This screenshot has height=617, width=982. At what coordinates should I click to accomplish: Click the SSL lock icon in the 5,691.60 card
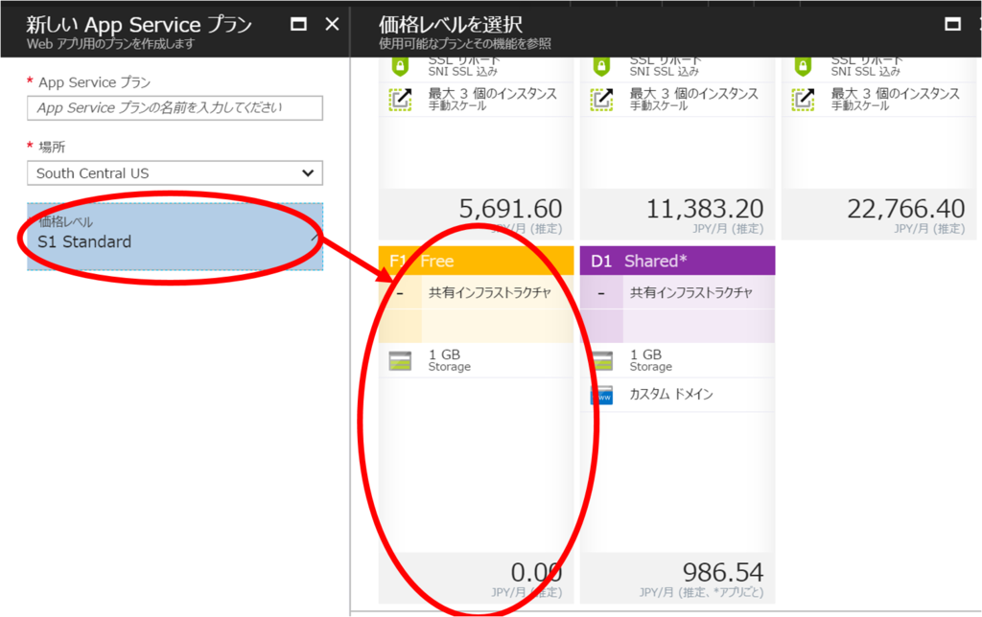(x=400, y=66)
